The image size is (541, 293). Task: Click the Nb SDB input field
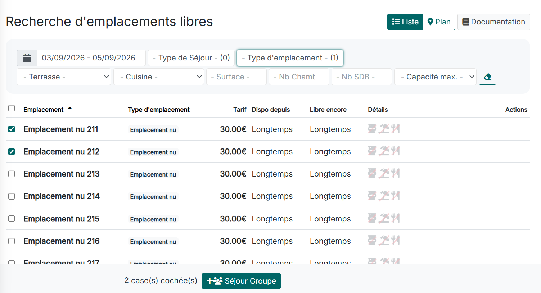click(362, 77)
